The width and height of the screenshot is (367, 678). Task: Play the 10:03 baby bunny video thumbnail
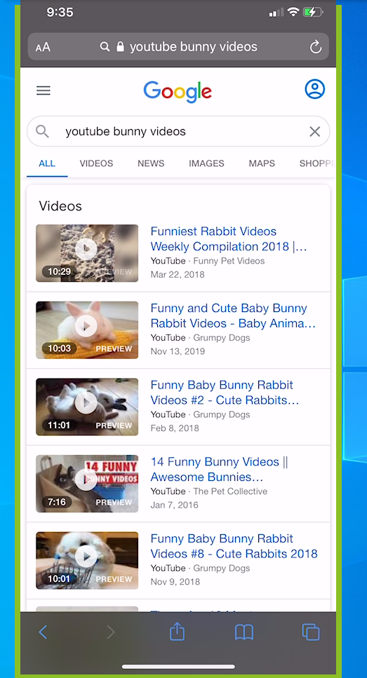coord(87,330)
